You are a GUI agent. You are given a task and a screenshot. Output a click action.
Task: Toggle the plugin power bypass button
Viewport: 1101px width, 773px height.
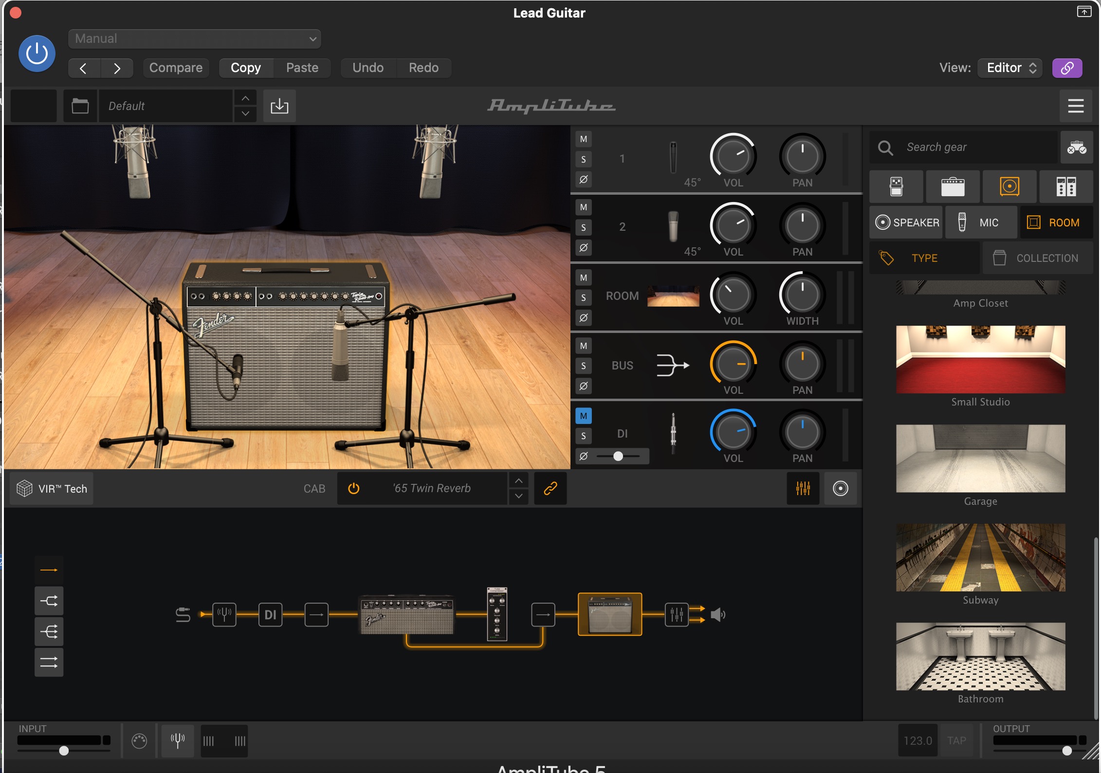(x=37, y=53)
